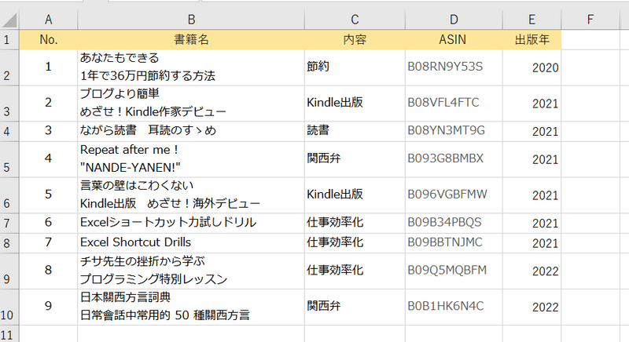Screen dimensions: 629x342
Task: Select the empty column F header
Action: pos(589,18)
